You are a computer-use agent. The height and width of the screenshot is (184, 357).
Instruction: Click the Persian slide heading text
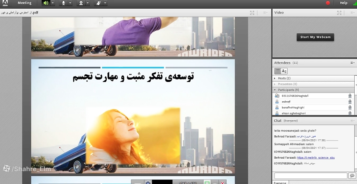point(133,76)
